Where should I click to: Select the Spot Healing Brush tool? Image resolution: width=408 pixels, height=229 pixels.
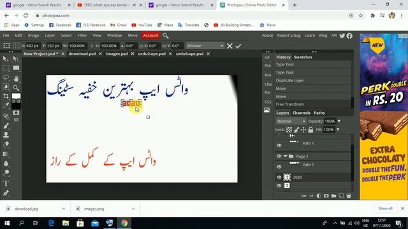pyautogui.click(x=6, y=116)
